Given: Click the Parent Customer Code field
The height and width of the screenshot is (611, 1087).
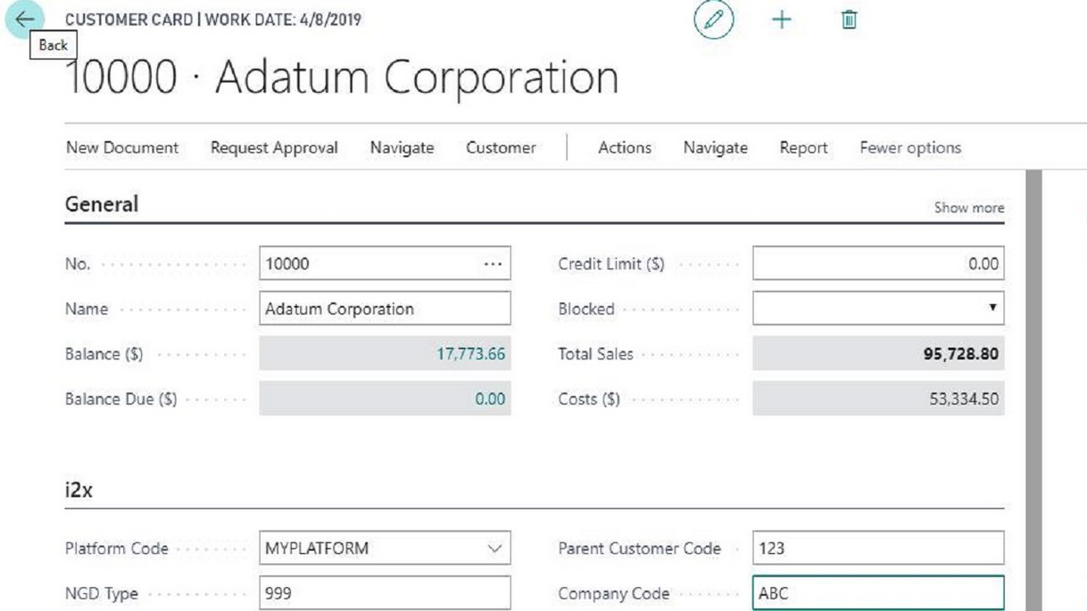Looking at the screenshot, I should point(878,549).
